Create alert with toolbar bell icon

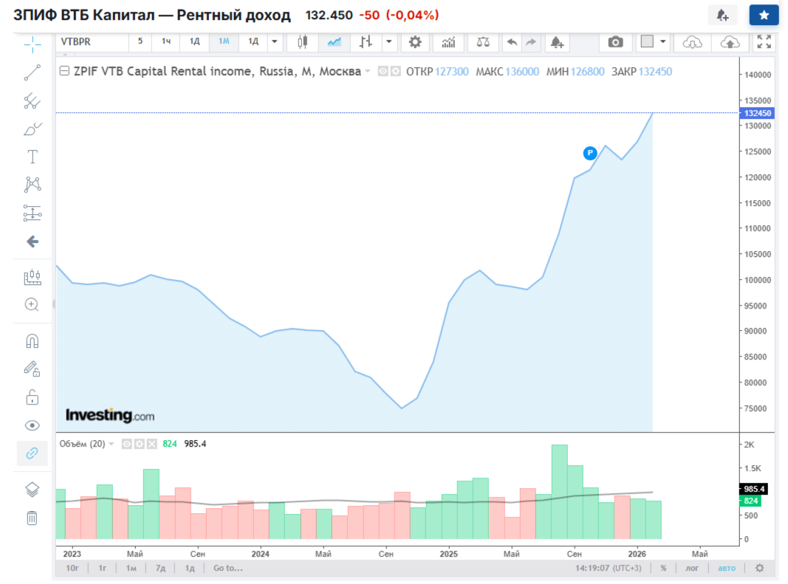point(557,42)
